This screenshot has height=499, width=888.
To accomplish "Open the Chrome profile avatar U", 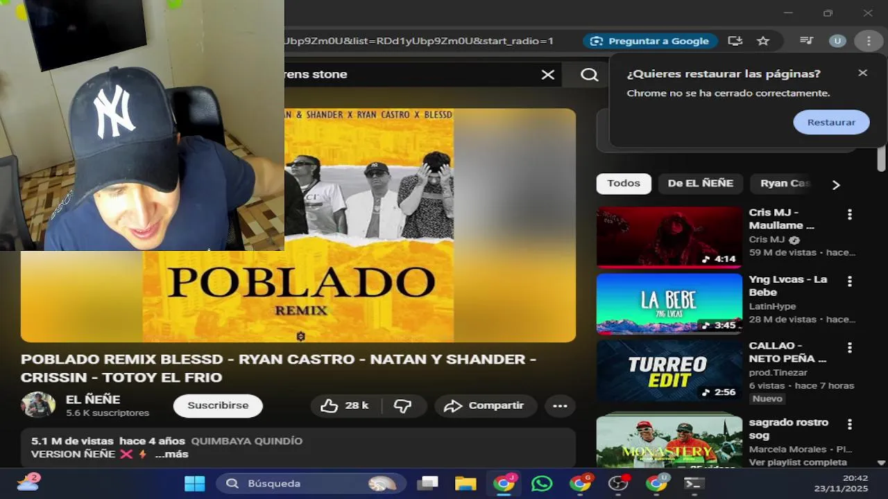I will (837, 41).
